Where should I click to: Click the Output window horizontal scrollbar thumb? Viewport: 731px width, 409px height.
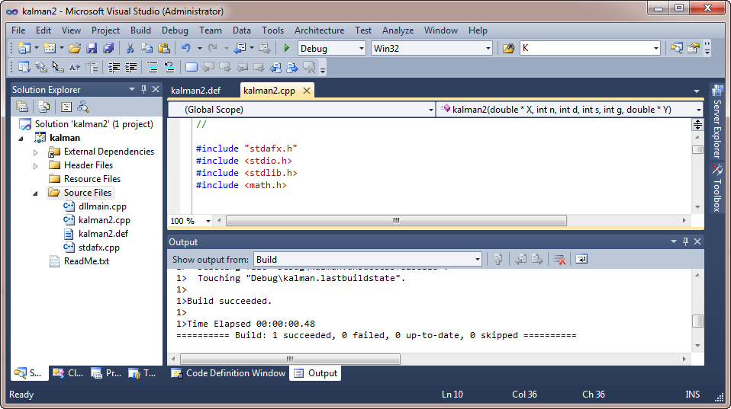point(290,359)
